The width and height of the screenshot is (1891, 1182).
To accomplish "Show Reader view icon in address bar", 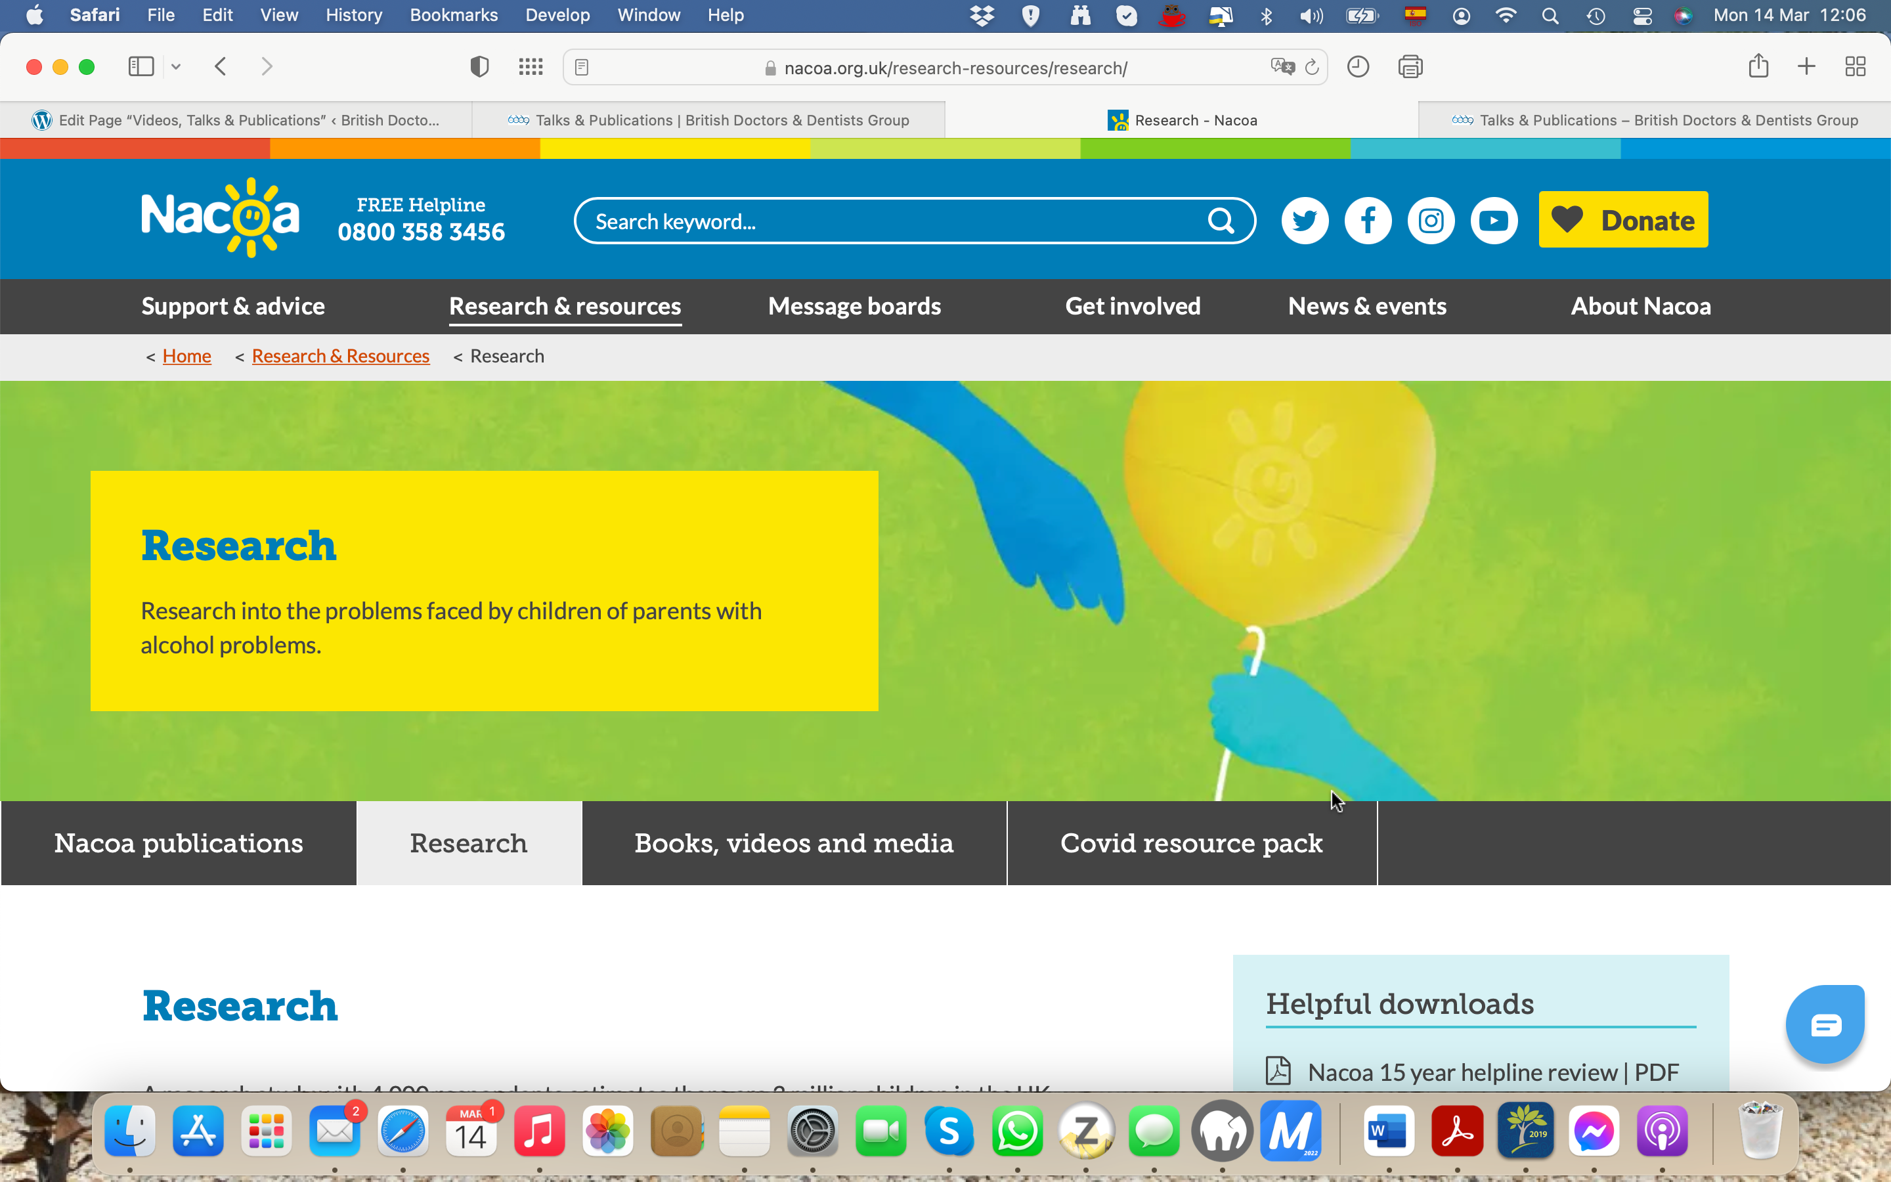I will 581,68.
